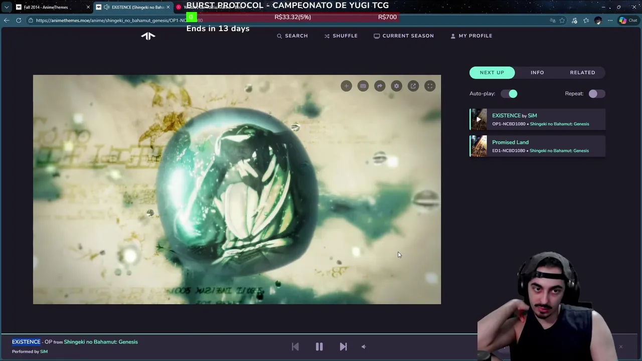Open Shingeki no Bahamut link under OP1-NCBD1080
642x361 pixels.
559,124
